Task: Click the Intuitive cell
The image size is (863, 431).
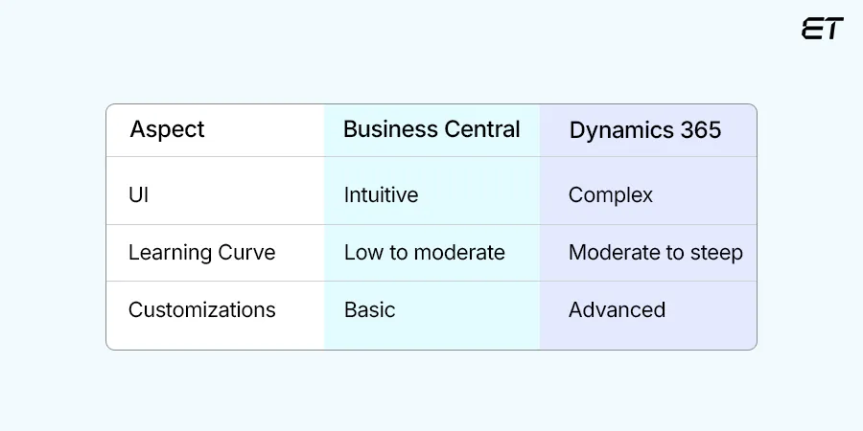Action: coord(381,195)
